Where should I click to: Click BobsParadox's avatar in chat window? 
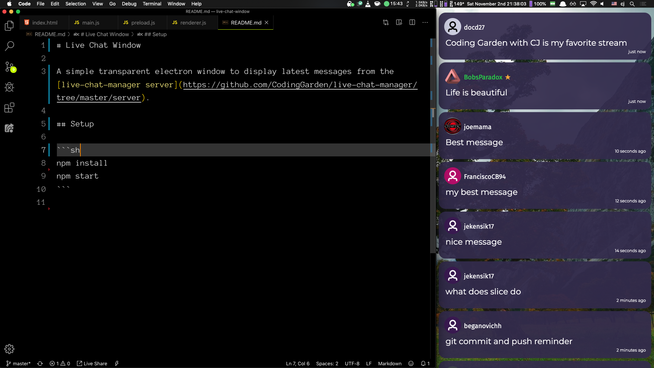pos(453,77)
